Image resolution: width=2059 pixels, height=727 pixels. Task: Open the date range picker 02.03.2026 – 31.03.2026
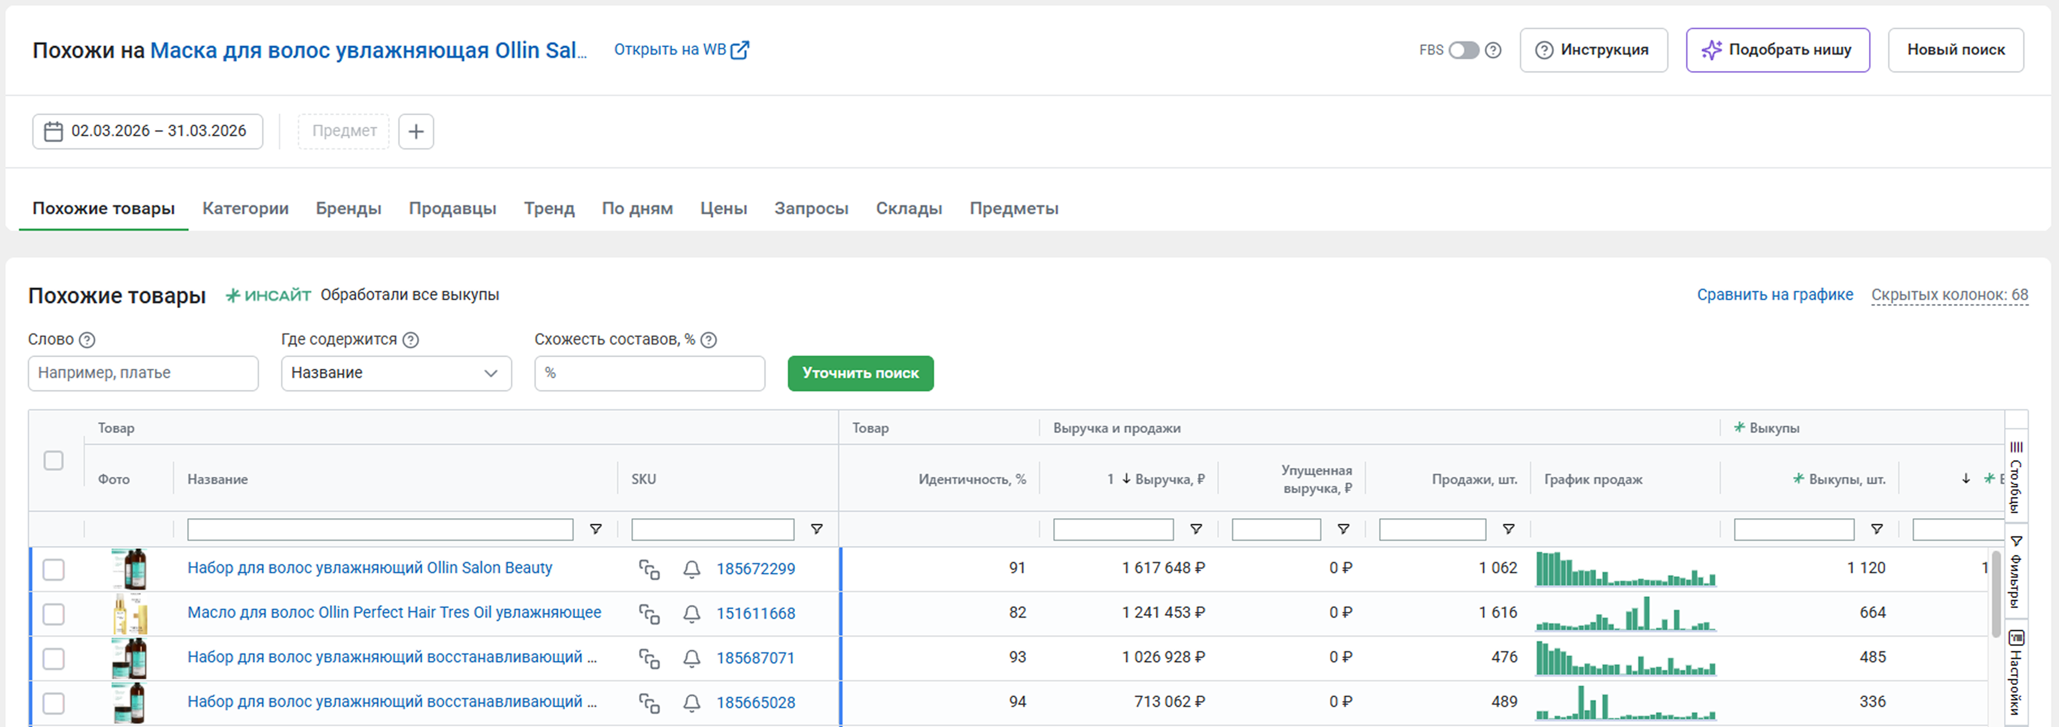point(148,131)
